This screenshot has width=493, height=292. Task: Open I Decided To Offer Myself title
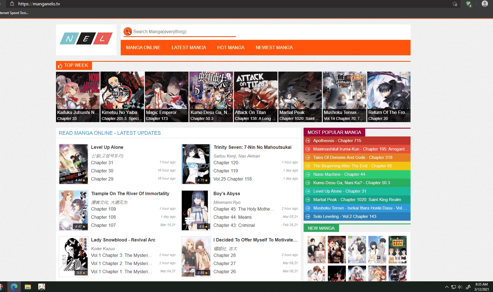255,240
